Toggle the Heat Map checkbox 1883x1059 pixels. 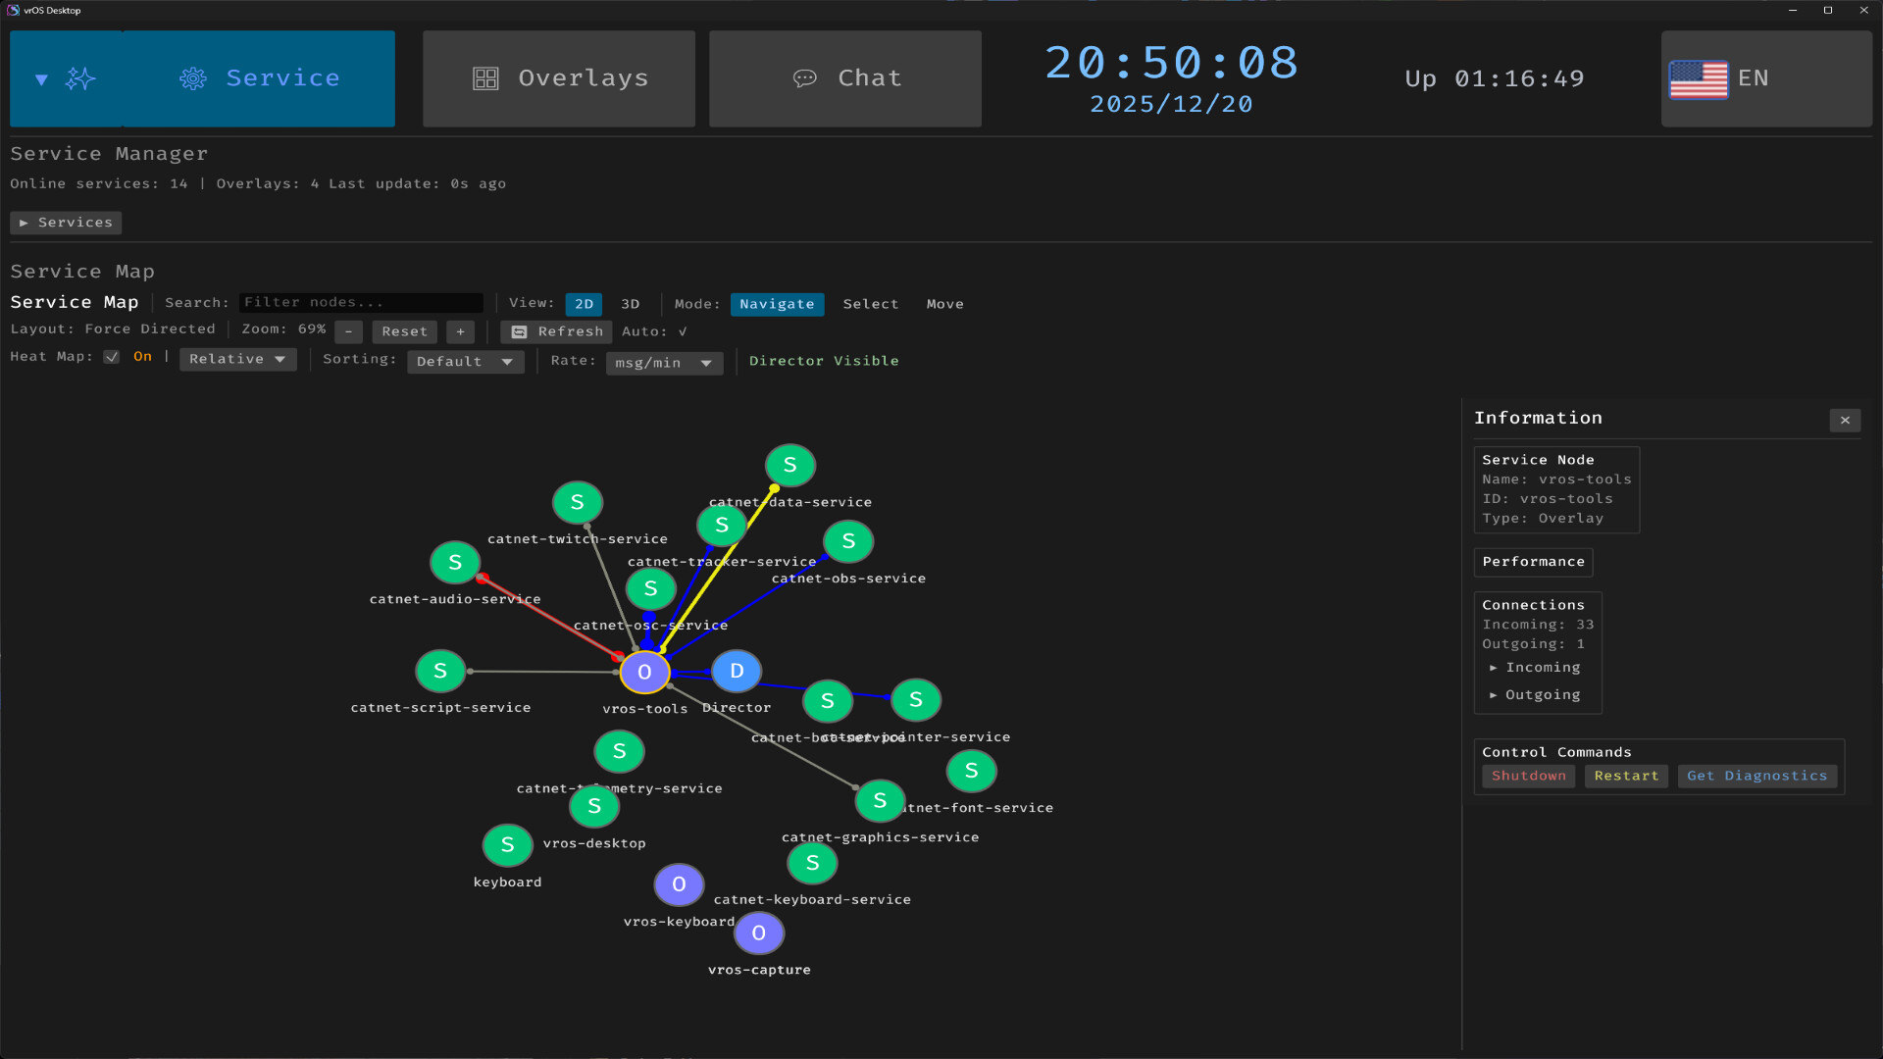pyautogui.click(x=112, y=357)
